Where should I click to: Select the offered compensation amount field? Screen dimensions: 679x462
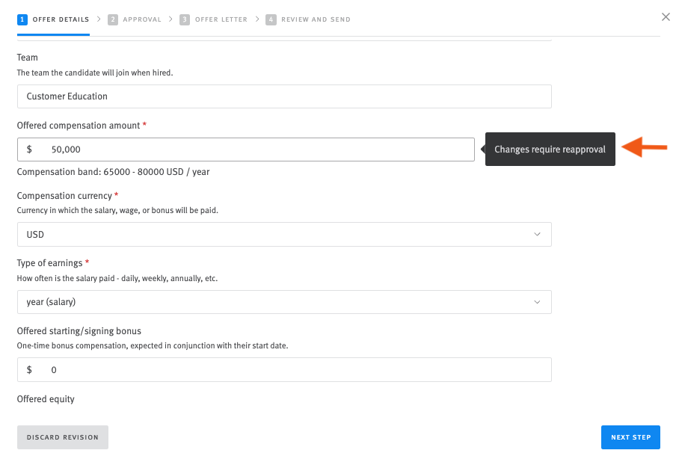pyautogui.click(x=247, y=150)
